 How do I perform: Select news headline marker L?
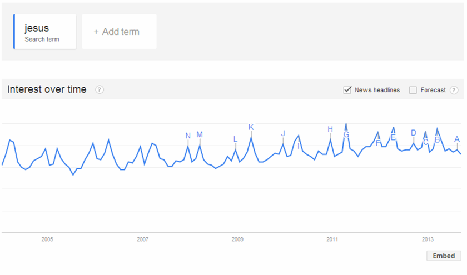pos(235,139)
